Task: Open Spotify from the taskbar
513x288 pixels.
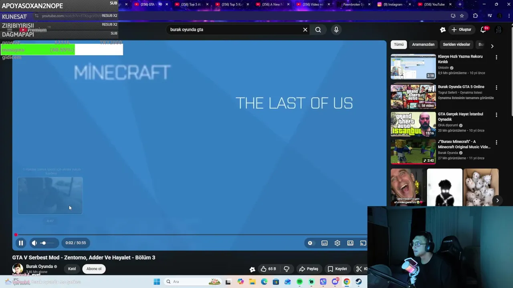Action: (x=299, y=282)
